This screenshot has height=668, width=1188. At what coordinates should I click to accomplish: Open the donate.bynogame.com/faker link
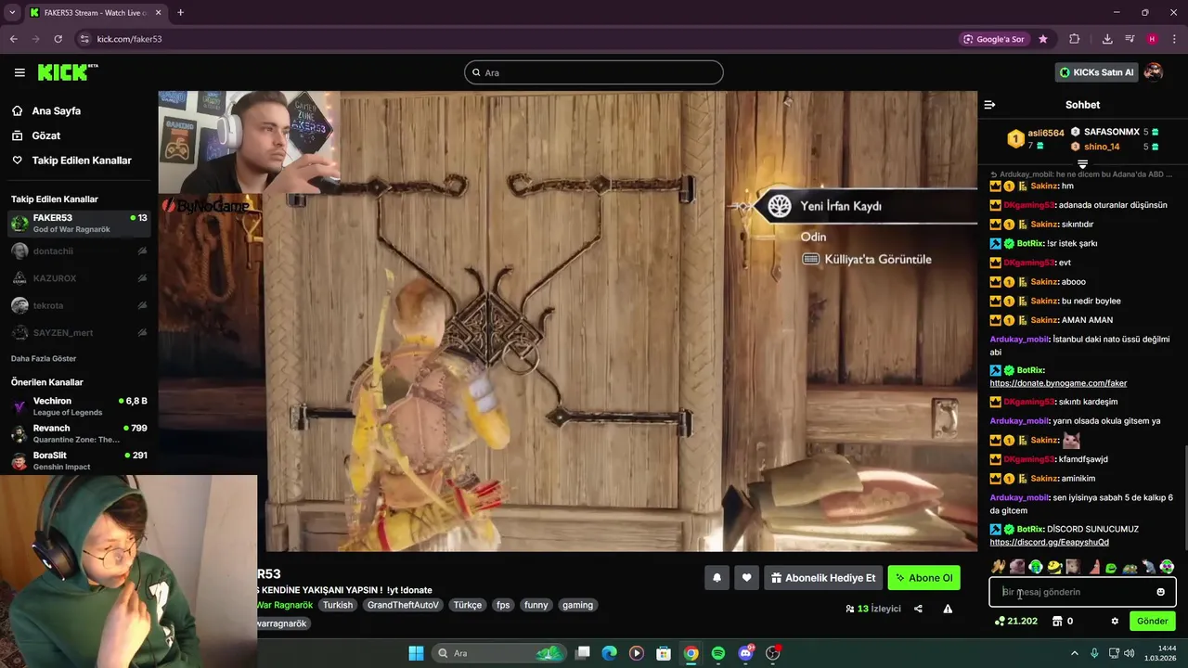pyautogui.click(x=1058, y=383)
